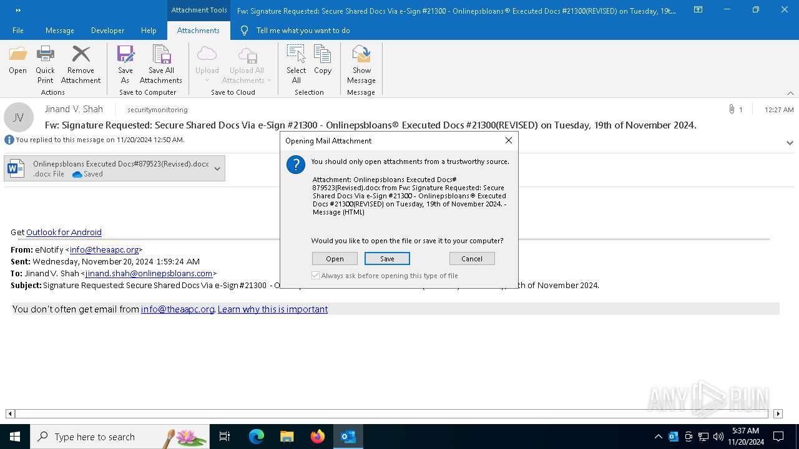This screenshot has height=449, width=799.
Task: Click the lightbulb Tell me icon
Action: (244, 31)
